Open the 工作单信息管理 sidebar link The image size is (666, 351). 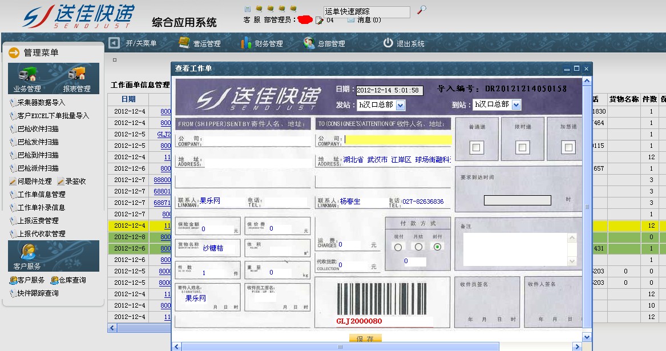41,194
